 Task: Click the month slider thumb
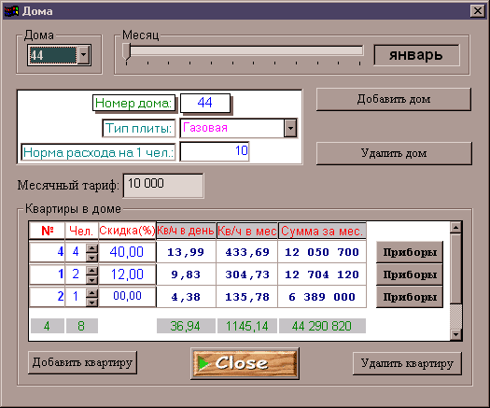click(126, 51)
